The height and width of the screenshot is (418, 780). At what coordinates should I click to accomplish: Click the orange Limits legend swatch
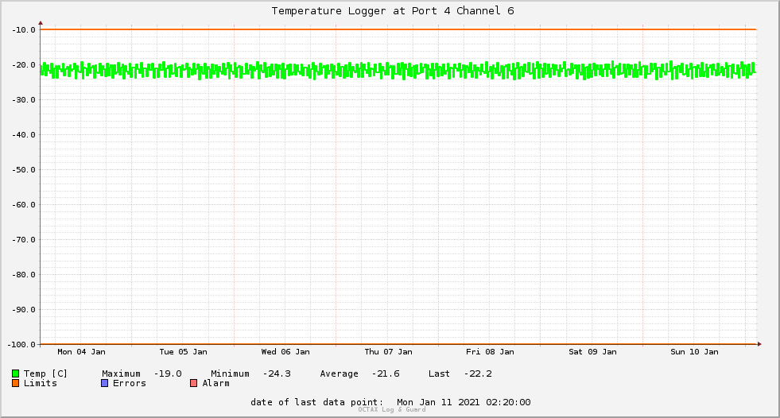pyautogui.click(x=15, y=383)
